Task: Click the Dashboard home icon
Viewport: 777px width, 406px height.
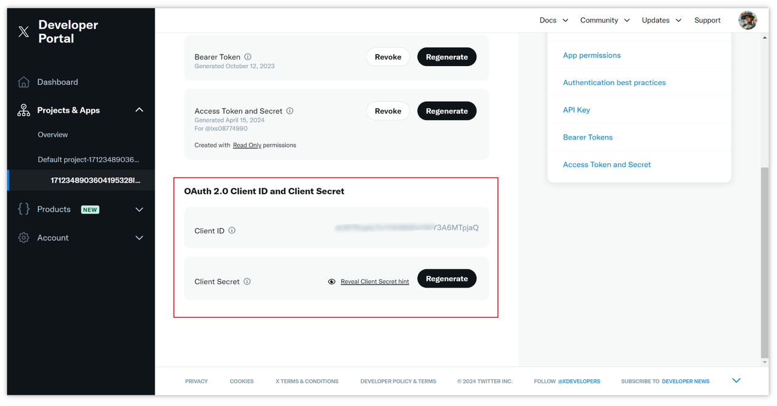Action: (x=24, y=82)
